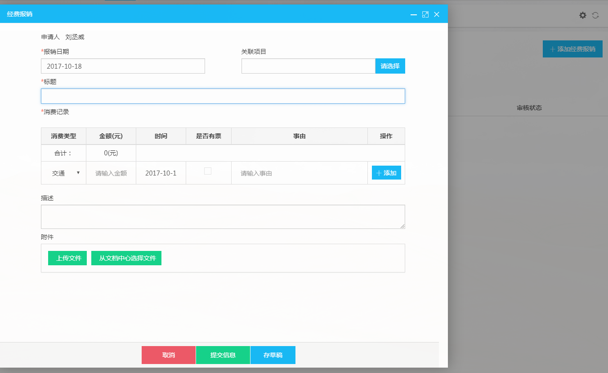The height and width of the screenshot is (373, 608).
Task: Click the 描述 text area
Action: 223,217
